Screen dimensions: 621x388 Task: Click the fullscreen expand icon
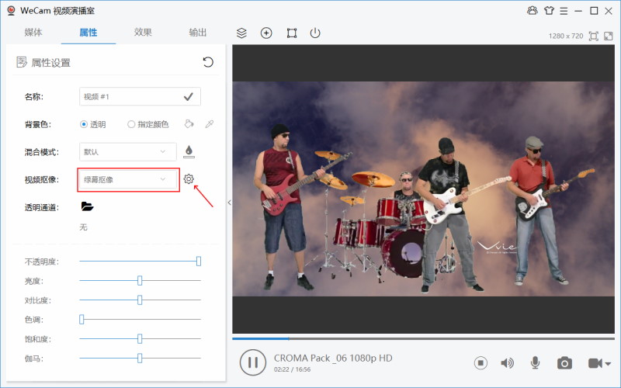coord(609,36)
